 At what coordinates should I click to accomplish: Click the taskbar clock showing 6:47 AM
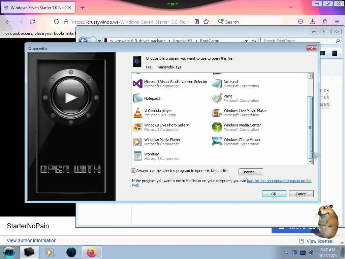pos(328,253)
